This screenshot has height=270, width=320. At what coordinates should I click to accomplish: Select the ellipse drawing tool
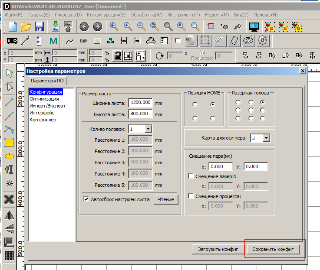(9, 156)
